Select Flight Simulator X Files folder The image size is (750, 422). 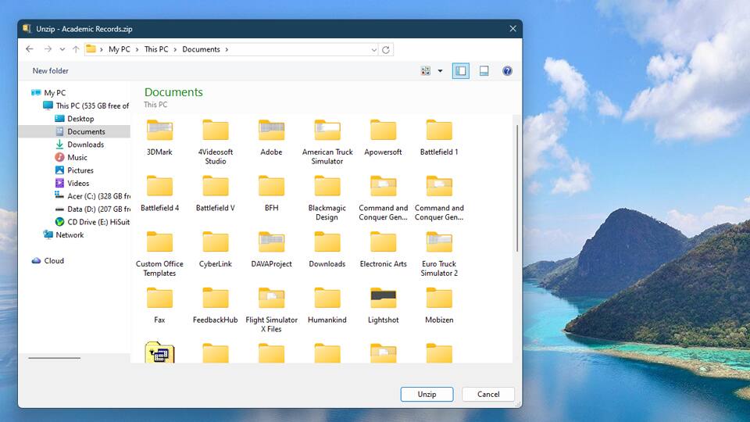(x=271, y=310)
